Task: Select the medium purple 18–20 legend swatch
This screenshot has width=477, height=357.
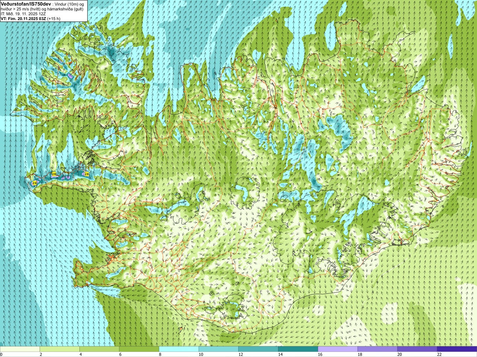Action: coord(378,349)
